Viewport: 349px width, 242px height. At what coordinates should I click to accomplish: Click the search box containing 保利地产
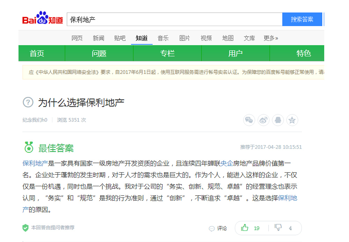[175, 19]
